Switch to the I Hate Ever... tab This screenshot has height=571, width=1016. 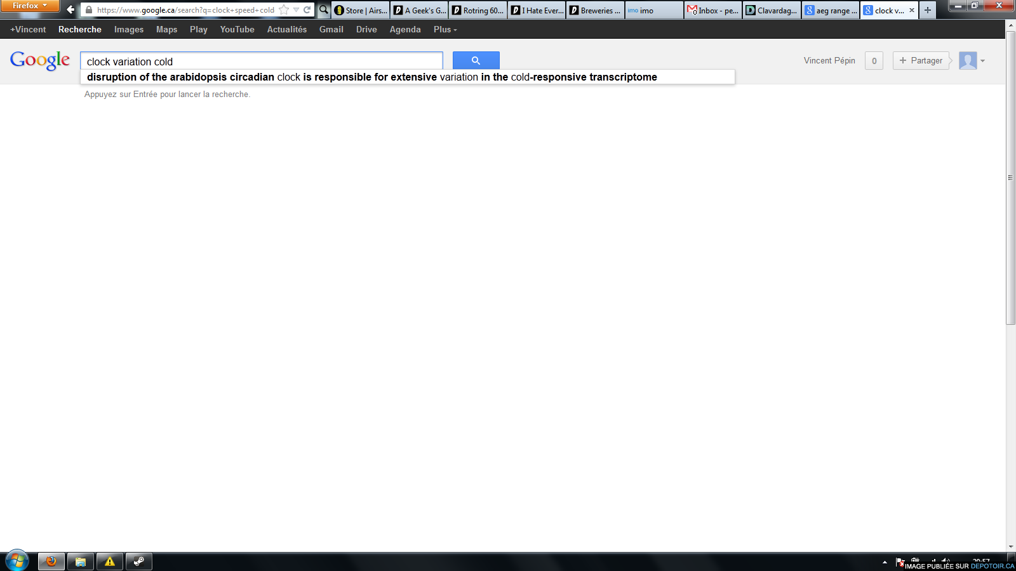[537, 10]
